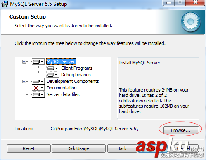Select the MySQL Server tree item
The width and height of the screenshot is (206, 160).
click(61, 61)
